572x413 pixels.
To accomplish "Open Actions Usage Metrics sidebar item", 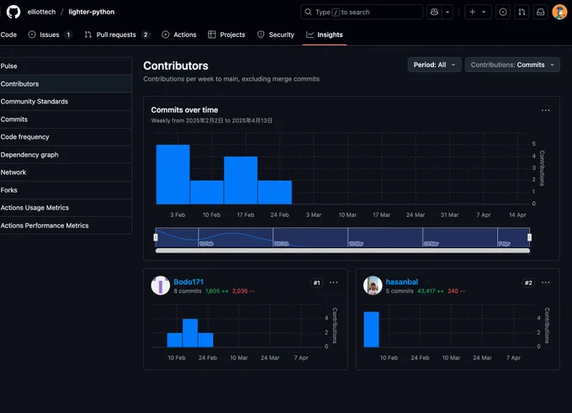I will pos(66,208).
